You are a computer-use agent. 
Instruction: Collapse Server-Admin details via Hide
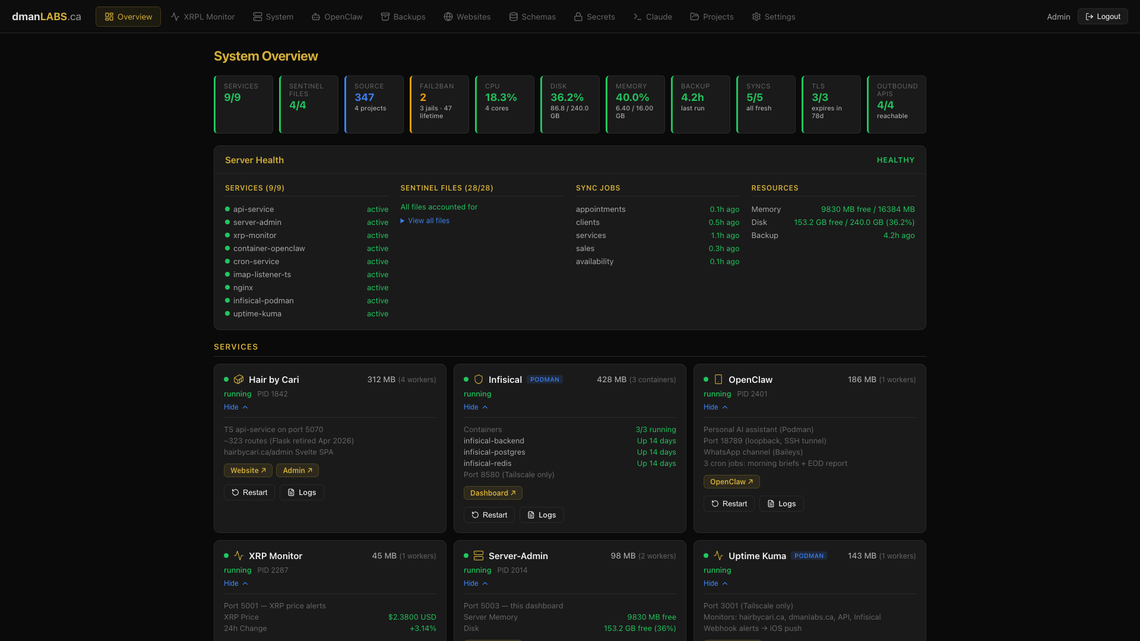click(476, 583)
